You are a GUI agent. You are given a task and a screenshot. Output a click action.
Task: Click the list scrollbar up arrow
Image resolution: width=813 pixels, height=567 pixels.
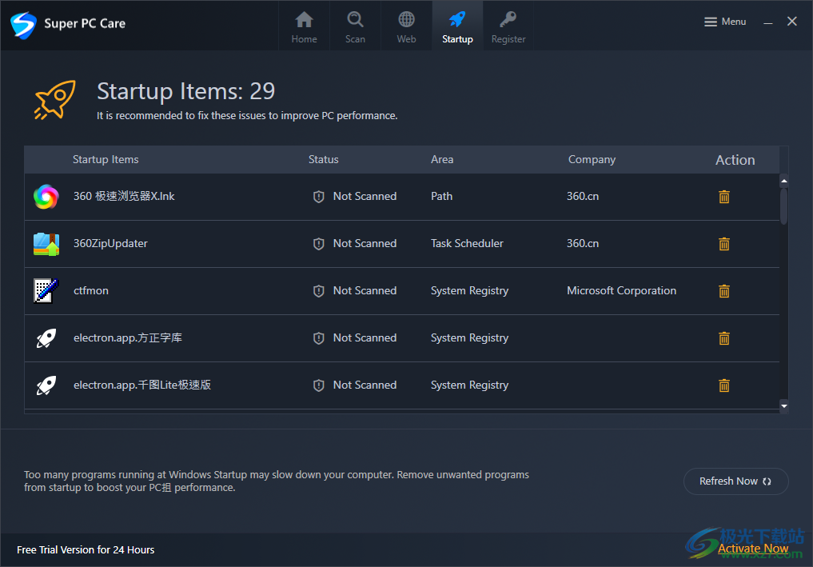pos(784,181)
